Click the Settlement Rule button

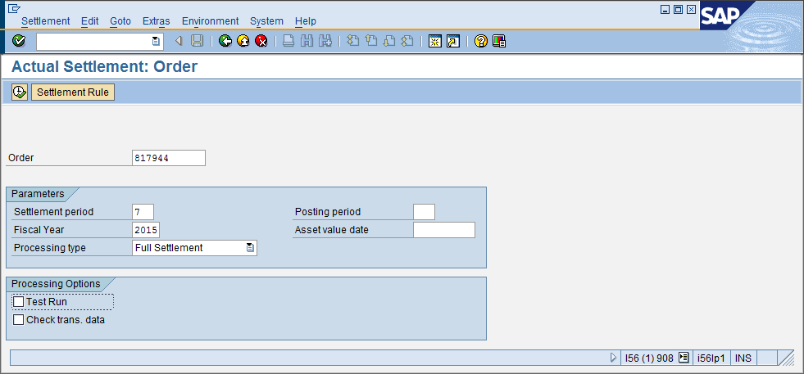click(x=73, y=92)
